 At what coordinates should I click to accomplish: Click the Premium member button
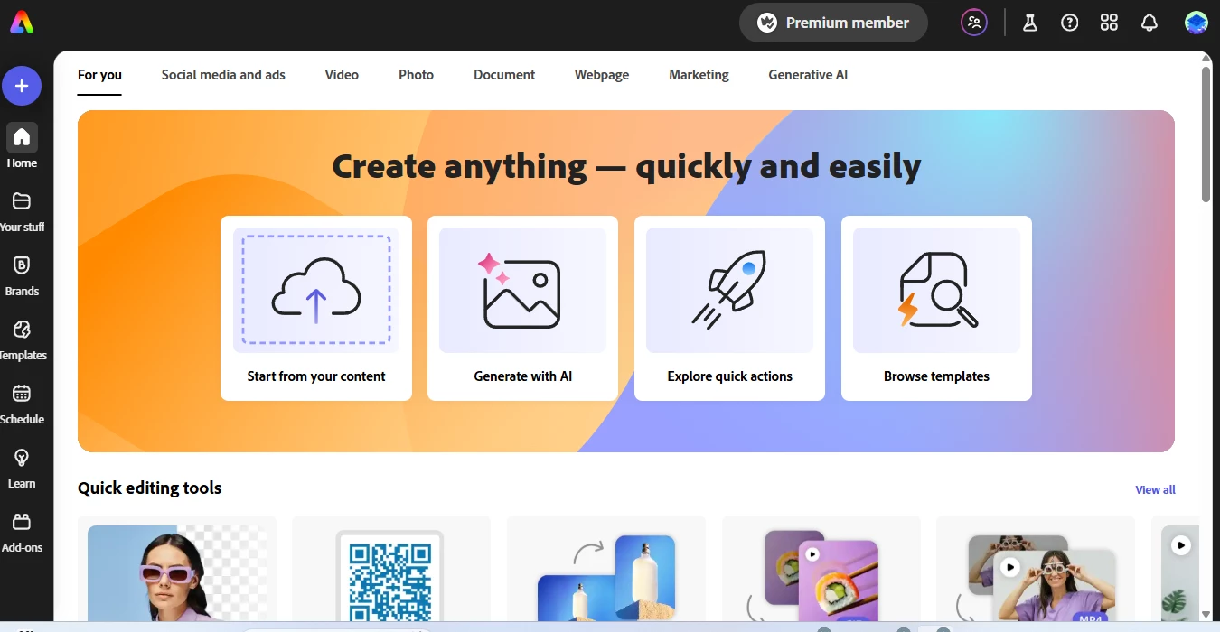(x=833, y=23)
